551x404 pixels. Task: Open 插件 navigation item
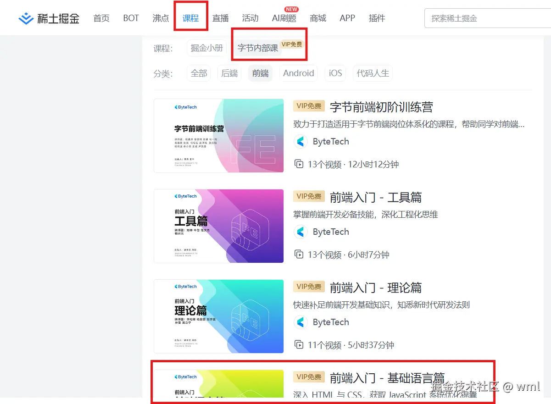(377, 18)
